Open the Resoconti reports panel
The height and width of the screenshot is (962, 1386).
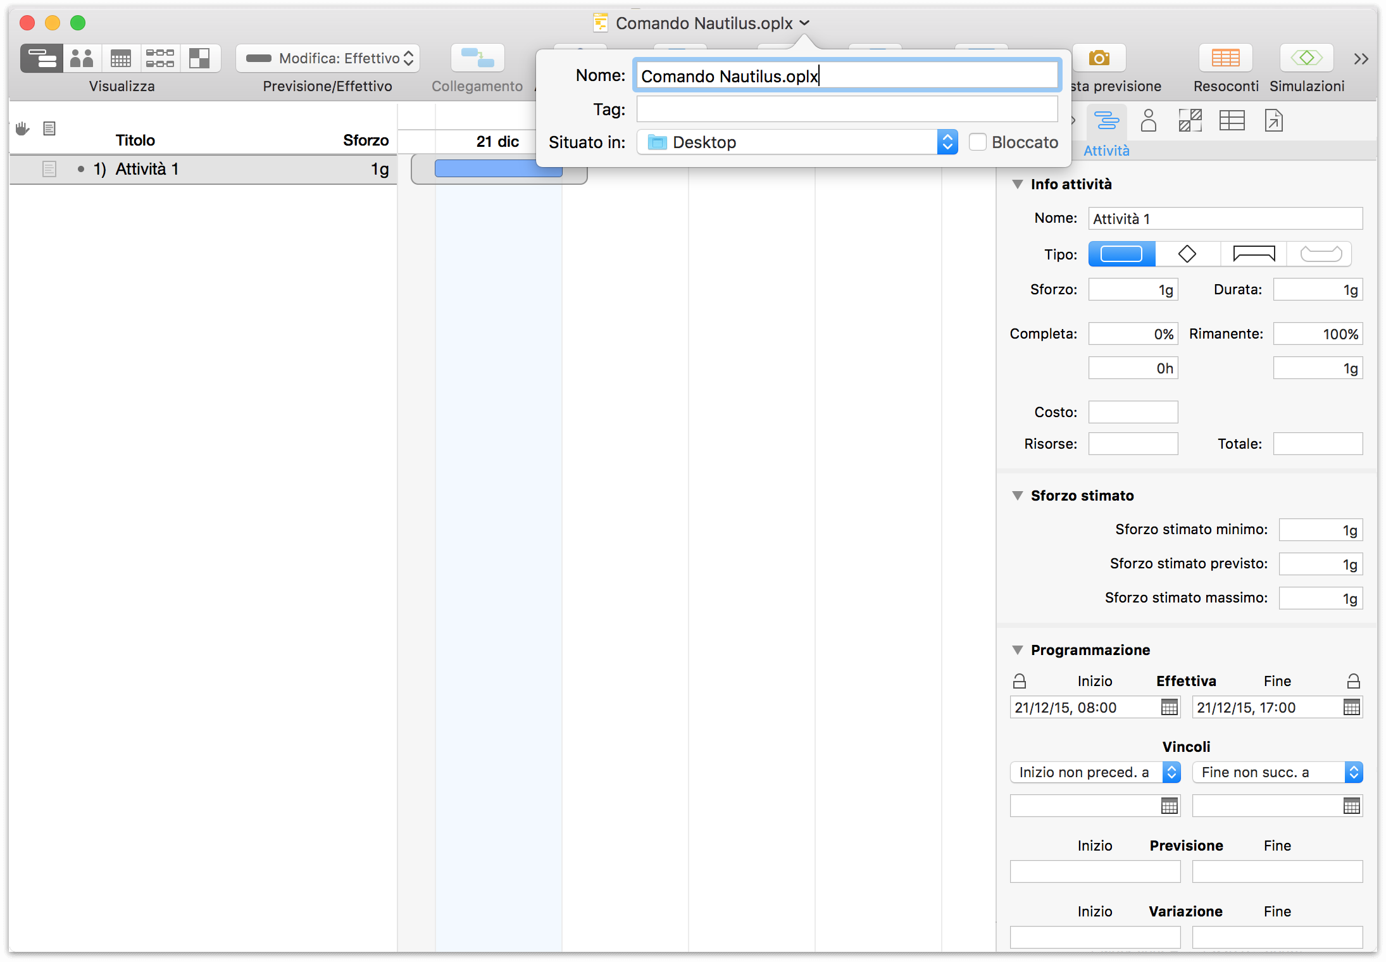tap(1225, 58)
